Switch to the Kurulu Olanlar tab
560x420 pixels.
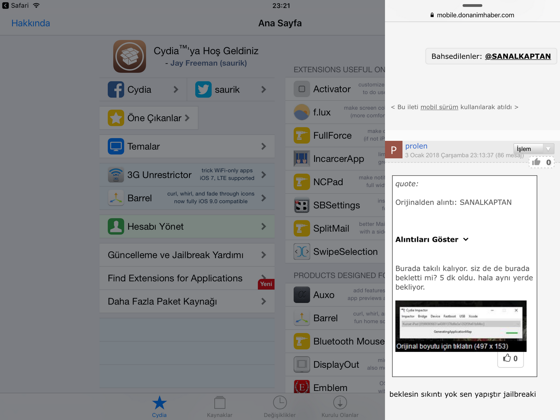(x=340, y=406)
